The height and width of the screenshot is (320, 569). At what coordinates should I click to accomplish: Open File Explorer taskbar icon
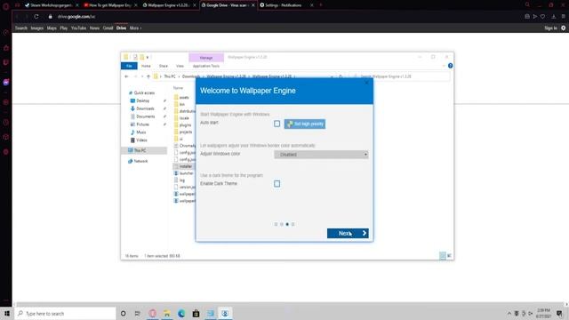tap(167, 313)
